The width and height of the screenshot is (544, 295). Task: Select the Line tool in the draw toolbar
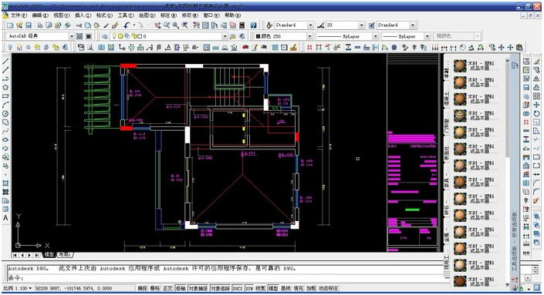pyautogui.click(x=5, y=62)
